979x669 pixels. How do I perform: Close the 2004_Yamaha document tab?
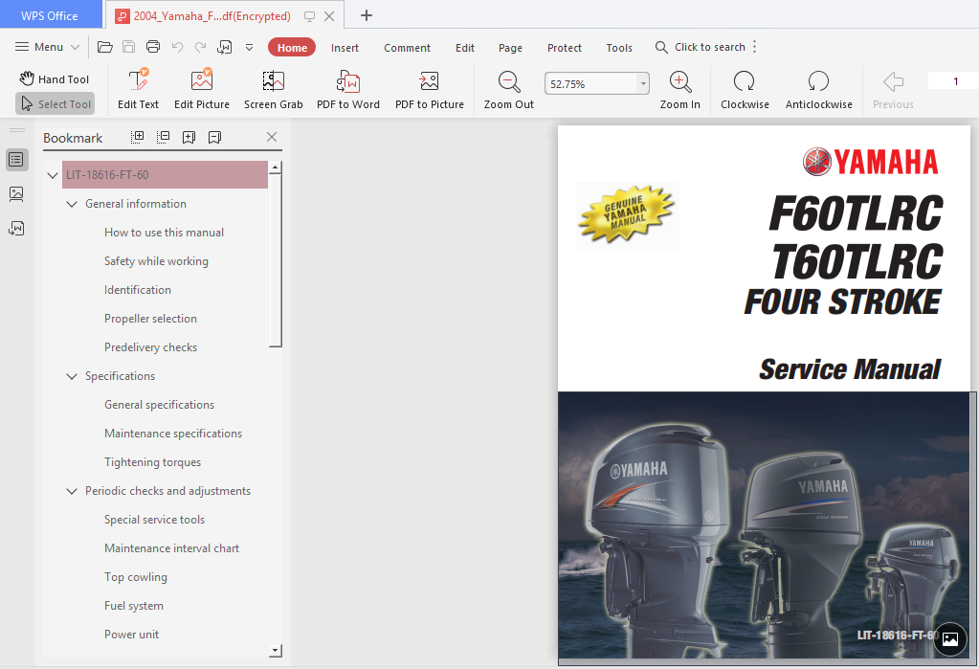pyautogui.click(x=329, y=16)
